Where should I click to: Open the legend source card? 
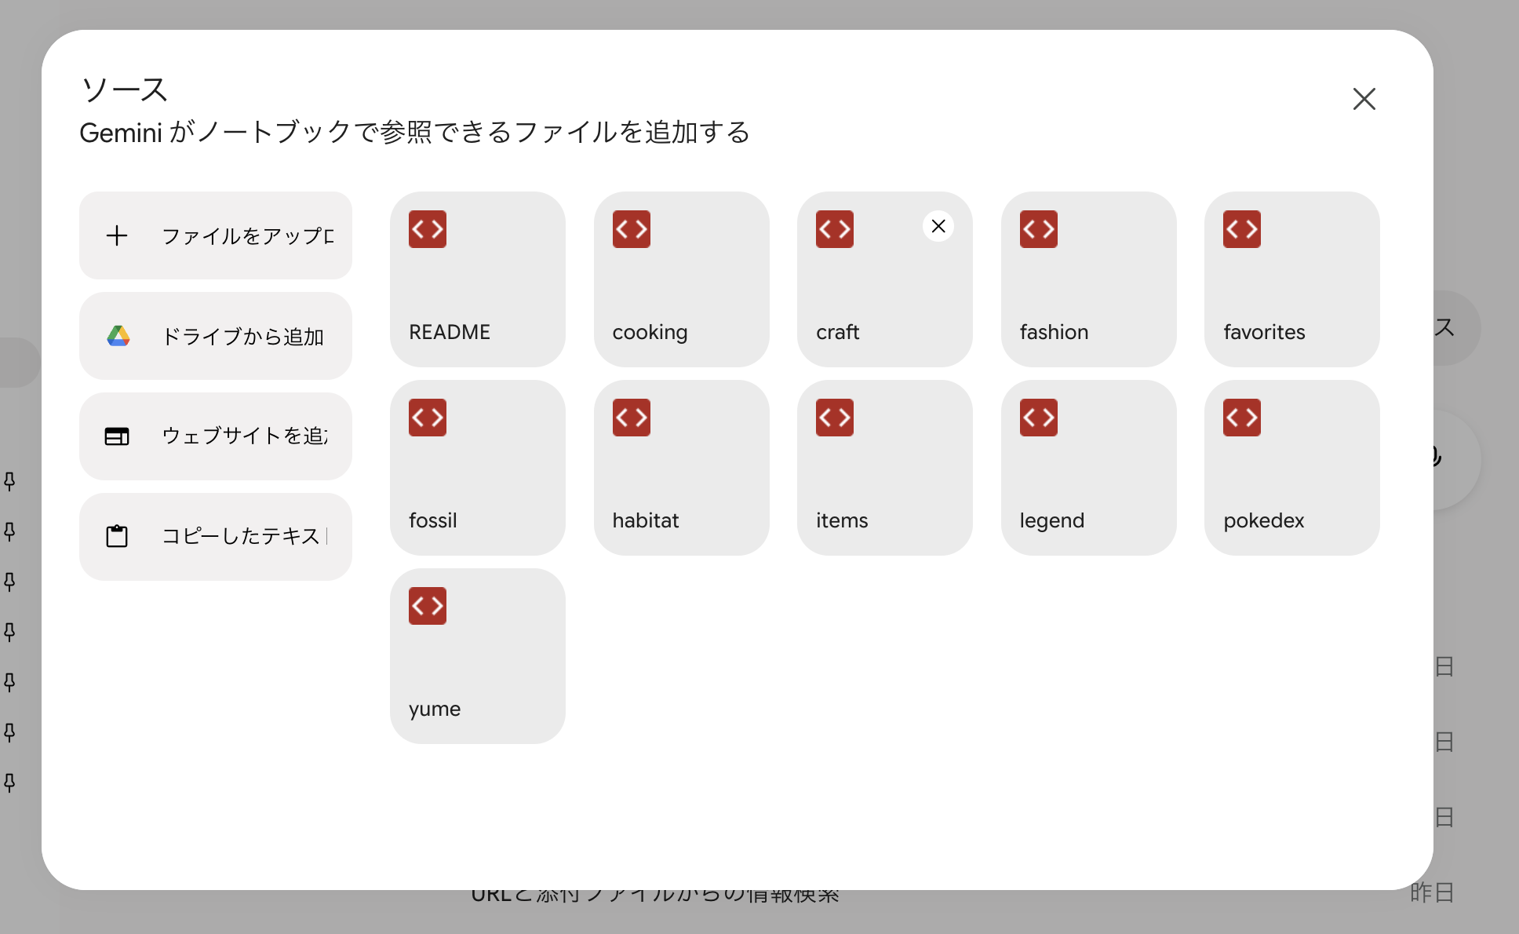[x=1089, y=468]
